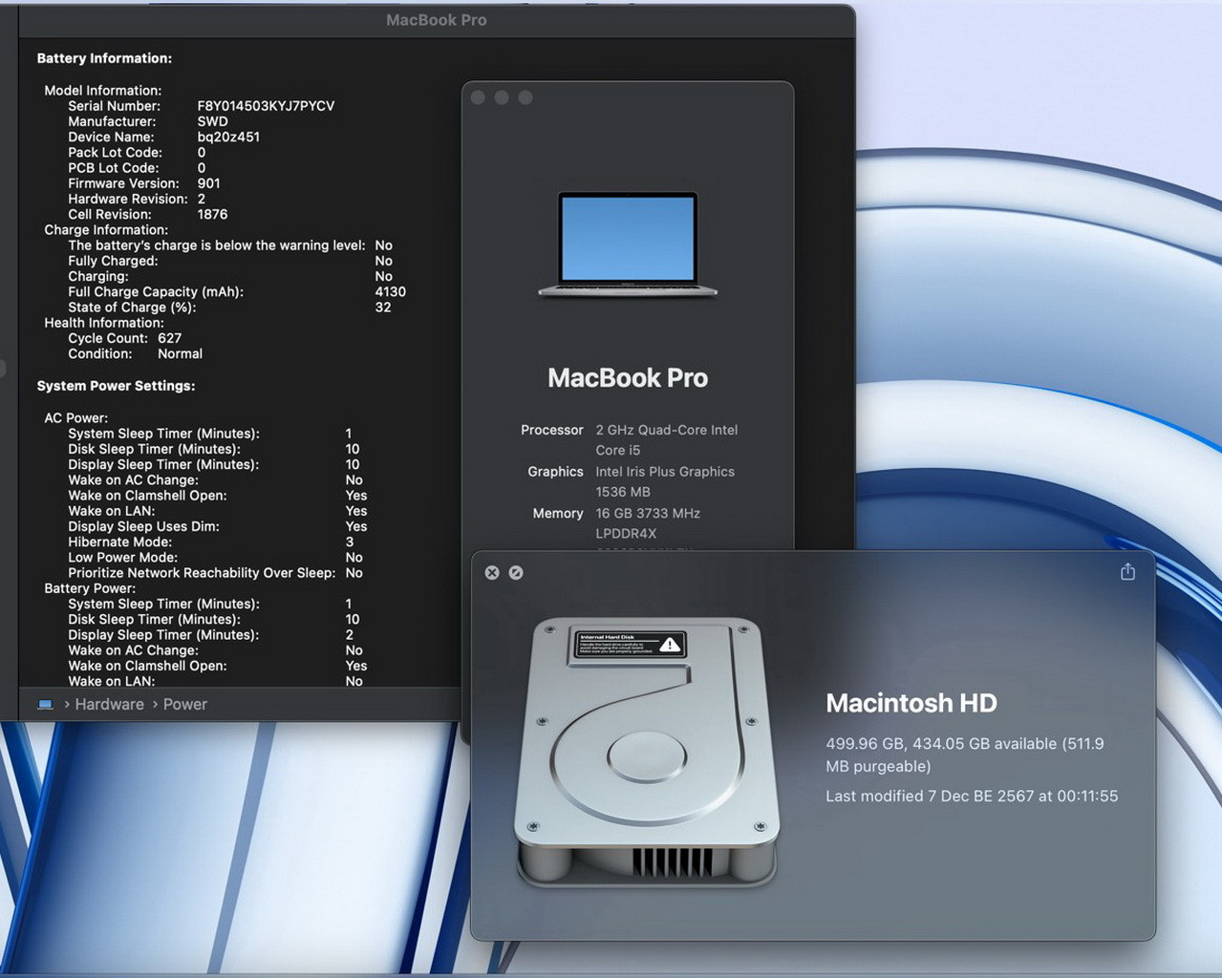The width and height of the screenshot is (1222, 978).
Task: Click the "Health Information:" label
Action: 104,323
